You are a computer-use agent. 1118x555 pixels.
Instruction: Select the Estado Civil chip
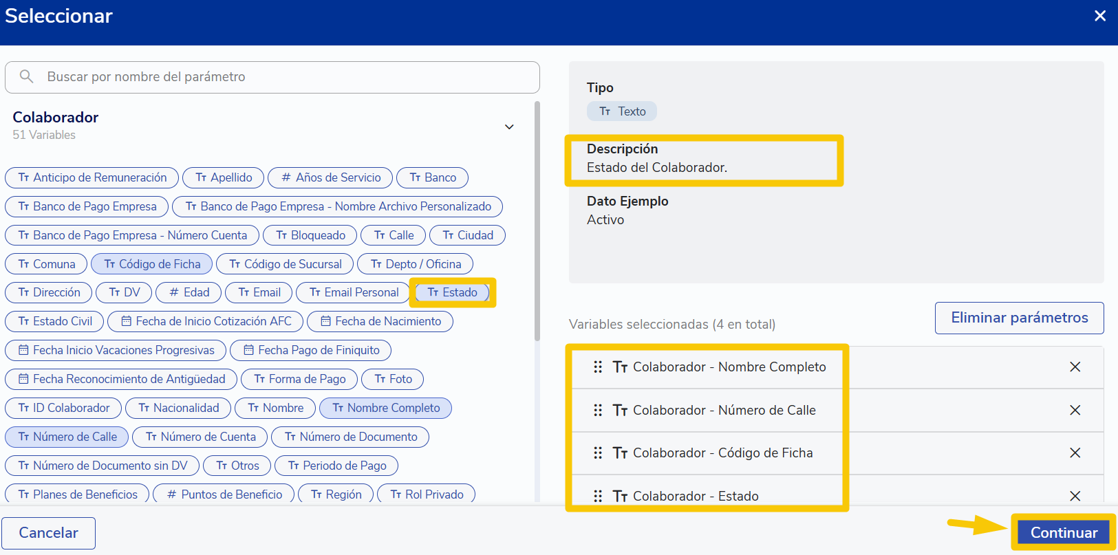(x=54, y=321)
